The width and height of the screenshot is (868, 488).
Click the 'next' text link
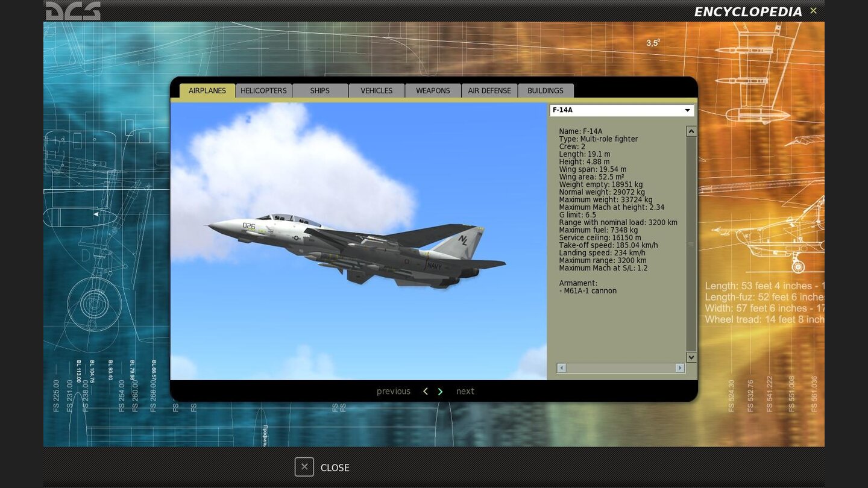pyautogui.click(x=465, y=392)
